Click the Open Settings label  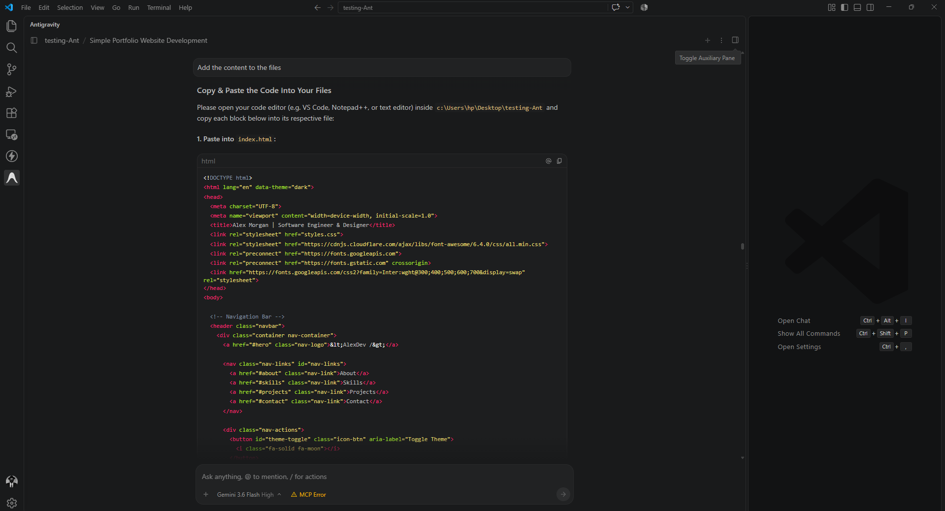point(799,347)
